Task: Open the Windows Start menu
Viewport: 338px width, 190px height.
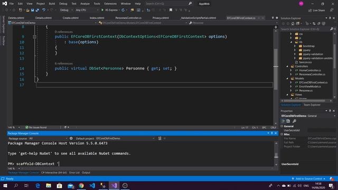Action: point(5,186)
